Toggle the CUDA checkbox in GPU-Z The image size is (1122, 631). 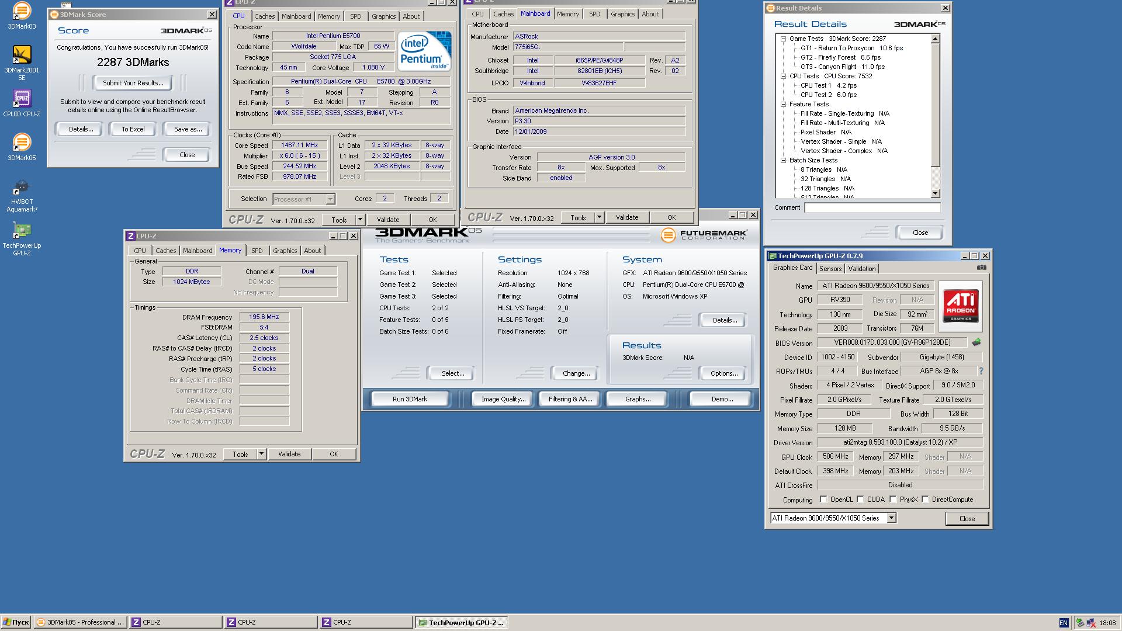tap(860, 499)
